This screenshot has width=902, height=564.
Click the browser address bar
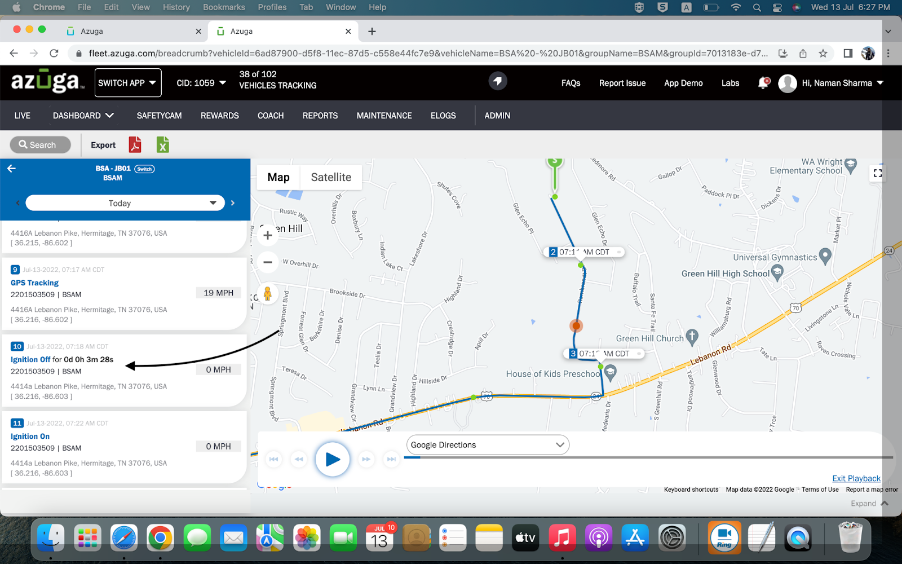[427, 54]
